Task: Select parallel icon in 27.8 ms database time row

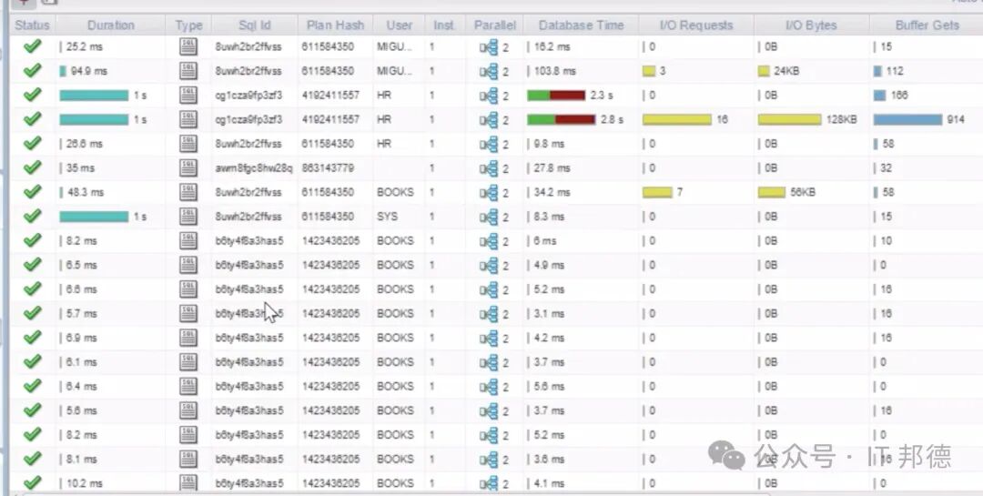Action: coord(489,168)
